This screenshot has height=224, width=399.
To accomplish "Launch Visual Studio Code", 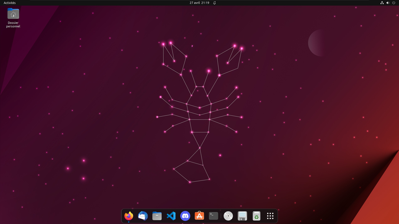I will (x=171, y=216).
